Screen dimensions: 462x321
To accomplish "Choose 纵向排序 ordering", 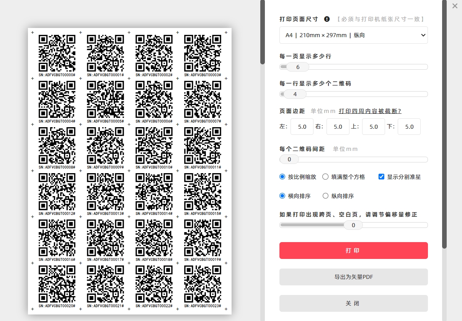I will [x=325, y=196].
